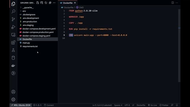Change the LF end of line sequence
Screen dimensions: 190x107
click(x=133, y=105)
